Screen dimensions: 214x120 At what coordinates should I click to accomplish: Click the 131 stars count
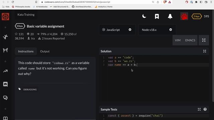coord(19,34)
